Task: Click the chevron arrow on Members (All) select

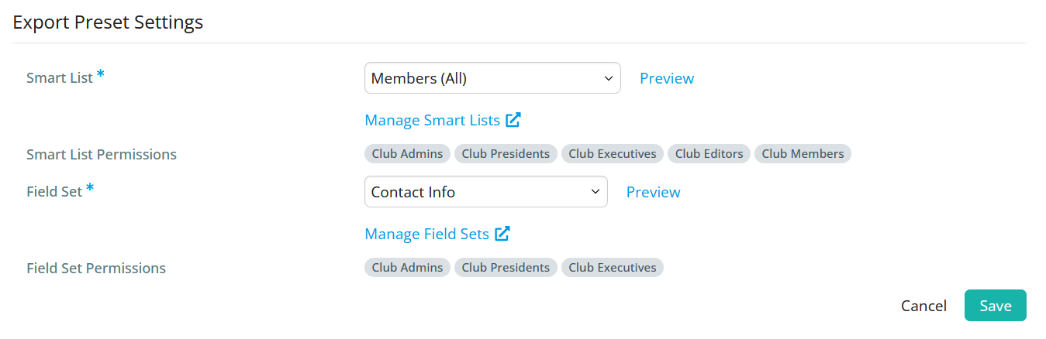Action: 608,78
